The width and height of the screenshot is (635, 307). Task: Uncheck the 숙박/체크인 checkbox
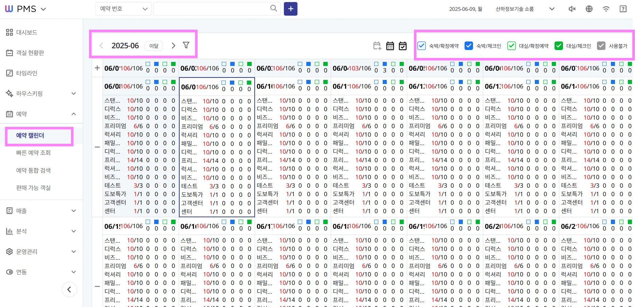469,46
